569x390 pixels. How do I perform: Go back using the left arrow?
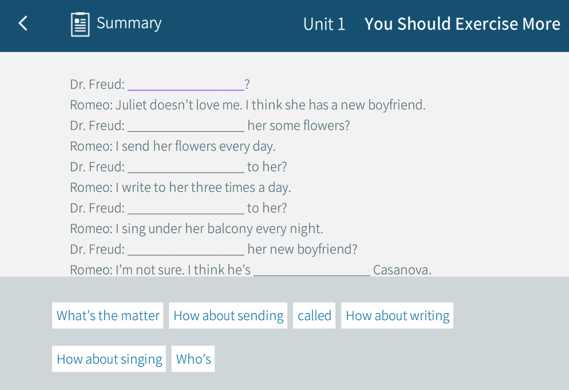23,23
